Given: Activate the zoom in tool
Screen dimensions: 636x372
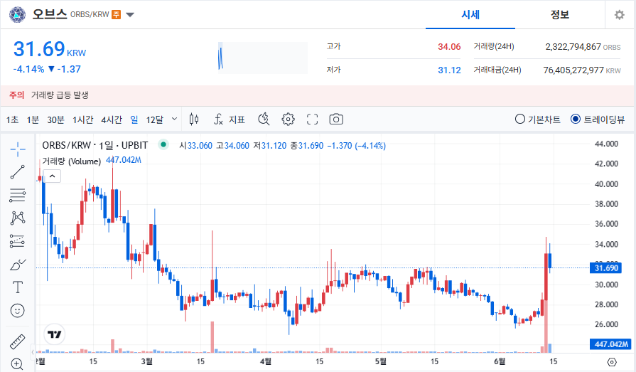Looking at the screenshot, I should click(18, 364).
